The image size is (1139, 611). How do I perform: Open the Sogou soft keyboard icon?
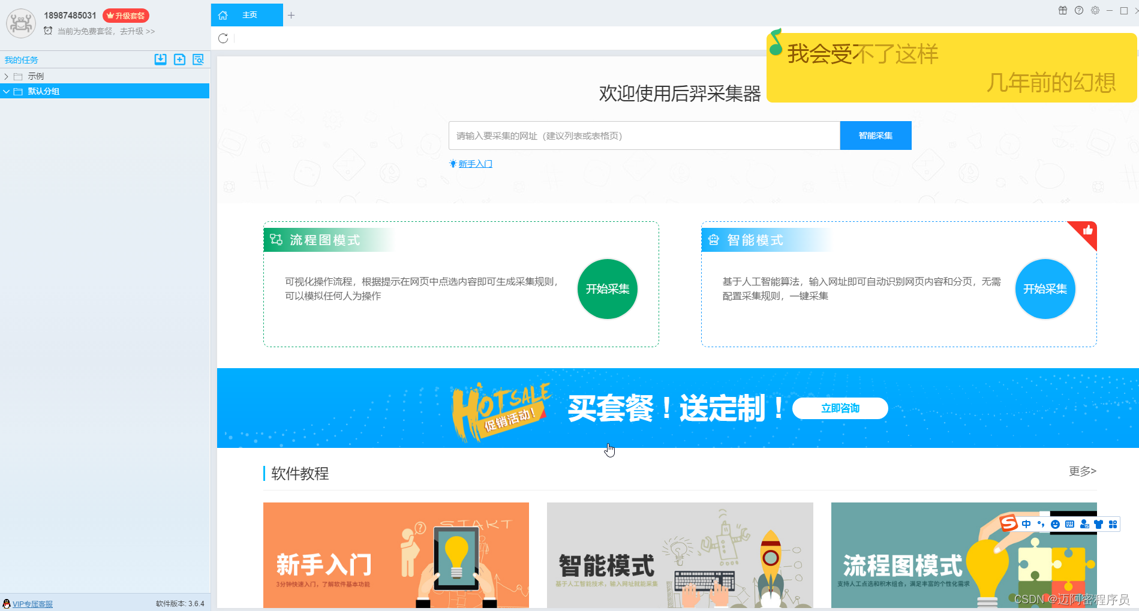1070,524
